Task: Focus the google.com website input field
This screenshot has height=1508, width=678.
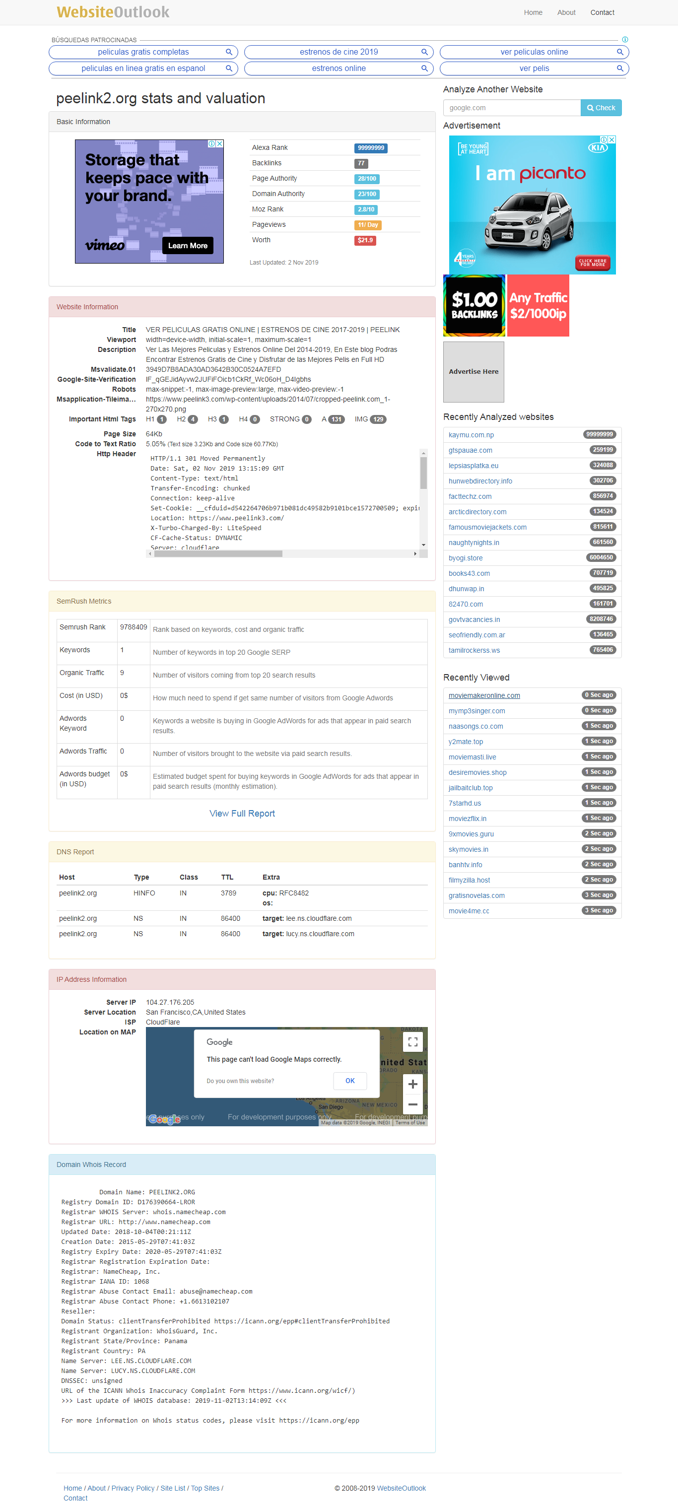Action: pyautogui.click(x=512, y=108)
